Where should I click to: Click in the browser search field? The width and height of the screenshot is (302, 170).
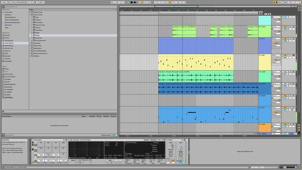pos(61,7)
